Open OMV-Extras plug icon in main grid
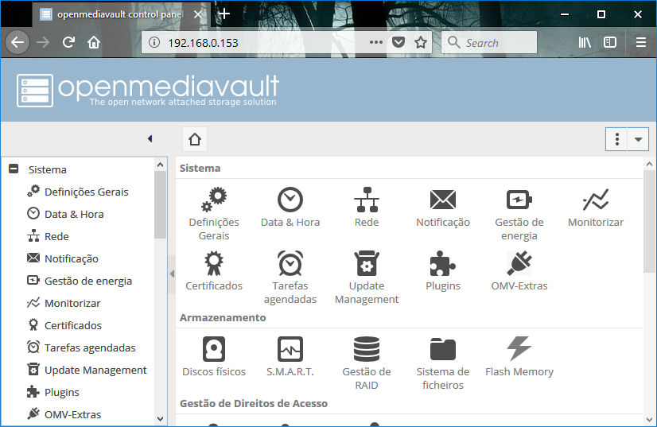 [x=519, y=263]
